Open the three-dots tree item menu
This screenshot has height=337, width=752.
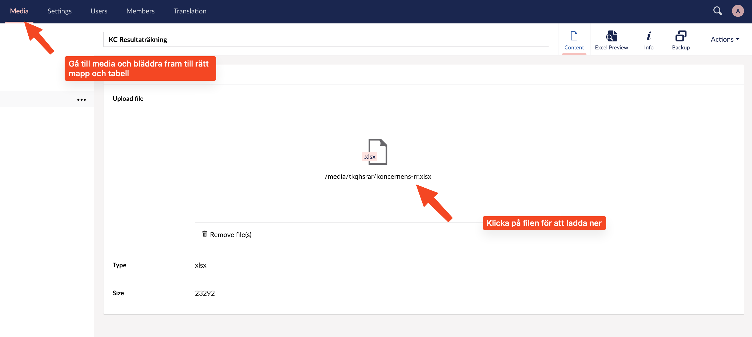(81, 100)
